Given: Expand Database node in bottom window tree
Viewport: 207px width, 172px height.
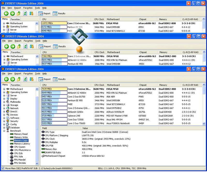Looking at the screenshot, I should (4, 128).
